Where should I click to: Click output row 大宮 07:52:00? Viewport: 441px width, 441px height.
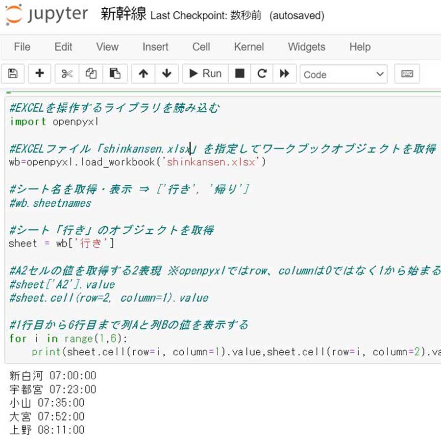coord(47,416)
